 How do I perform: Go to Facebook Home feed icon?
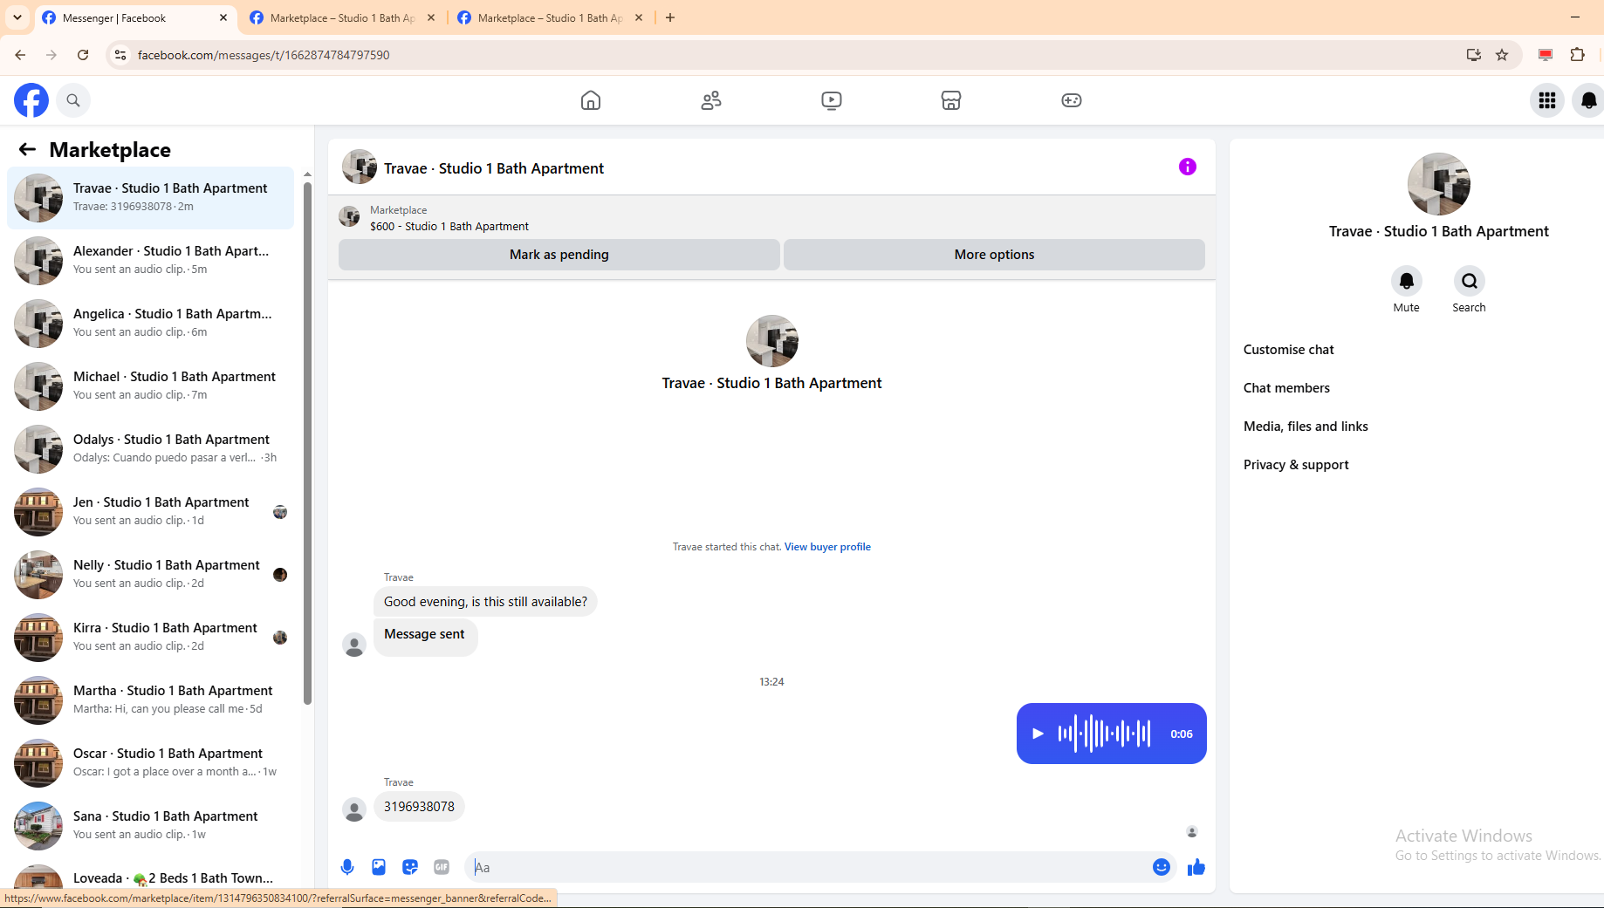[x=591, y=100]
